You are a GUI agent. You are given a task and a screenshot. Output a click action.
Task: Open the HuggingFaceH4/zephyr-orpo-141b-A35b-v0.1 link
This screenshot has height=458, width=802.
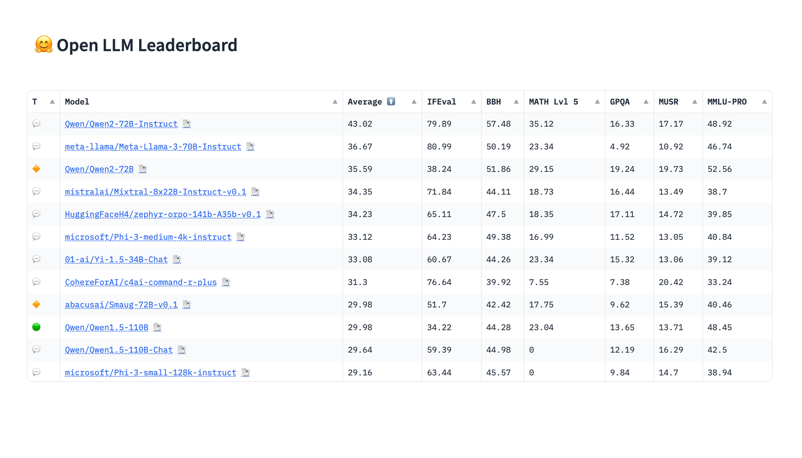(163, 214)
